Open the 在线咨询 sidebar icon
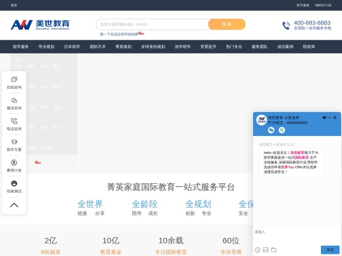342x256 pixels. click(14, 80)
